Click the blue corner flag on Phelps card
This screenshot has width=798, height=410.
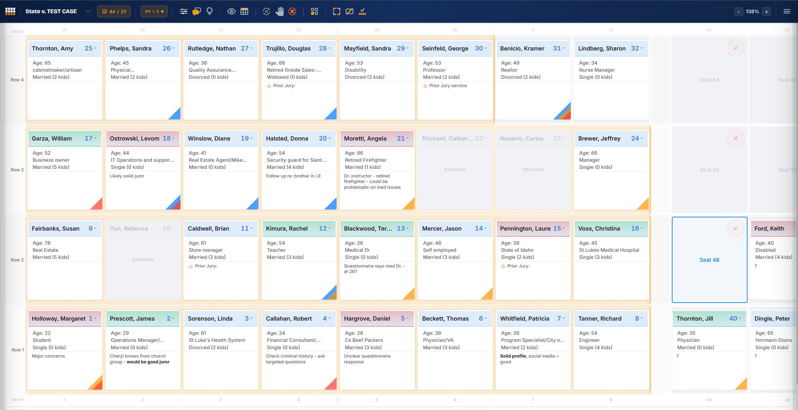click(x=176, y=115)
